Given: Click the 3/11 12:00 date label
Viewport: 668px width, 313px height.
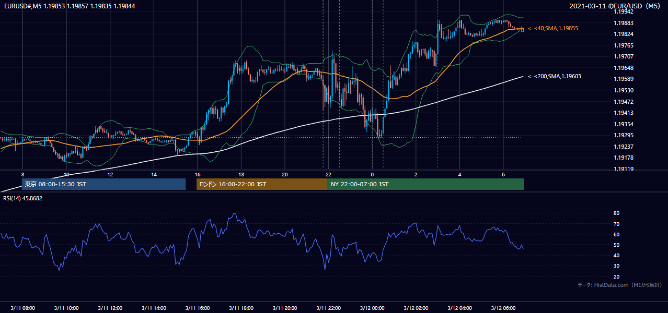Looking at the screenshot, I should point(110,308).
